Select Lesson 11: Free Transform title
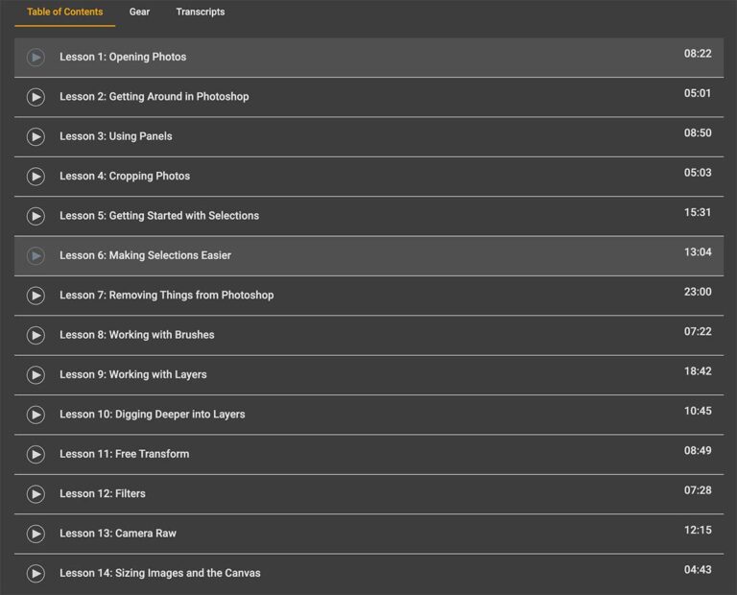This screenshot has width=737, height=595. tap(124, 454)
